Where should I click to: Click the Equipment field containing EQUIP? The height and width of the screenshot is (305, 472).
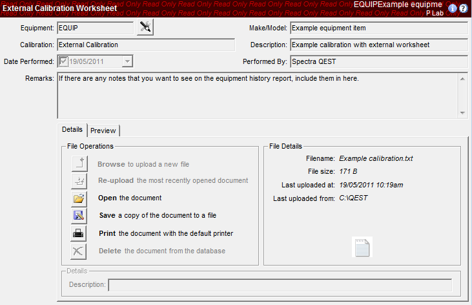tap(94, 28)
